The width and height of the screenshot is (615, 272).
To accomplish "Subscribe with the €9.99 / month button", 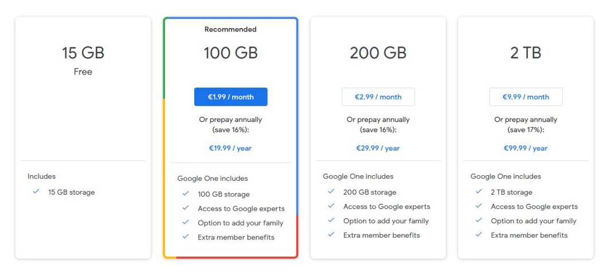I will point(526,97).
